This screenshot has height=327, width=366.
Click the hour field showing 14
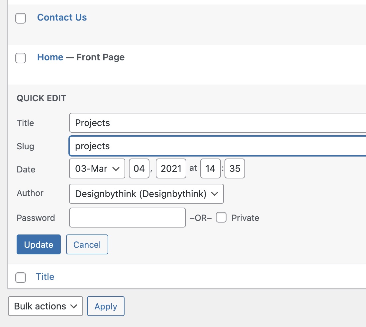coord(211,169)
